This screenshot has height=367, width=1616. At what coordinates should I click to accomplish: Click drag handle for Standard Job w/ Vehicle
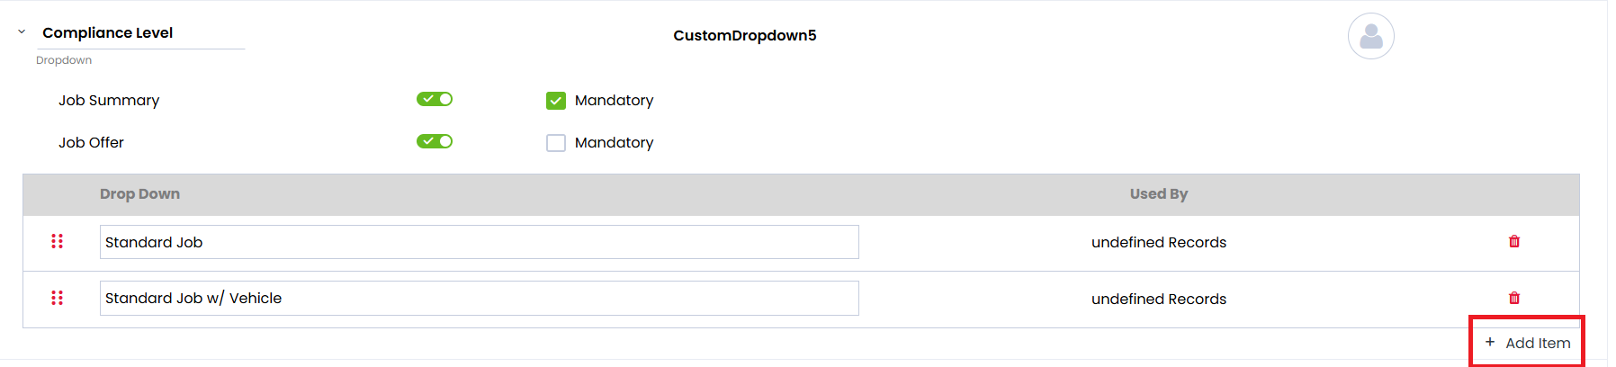coord(57,298)
